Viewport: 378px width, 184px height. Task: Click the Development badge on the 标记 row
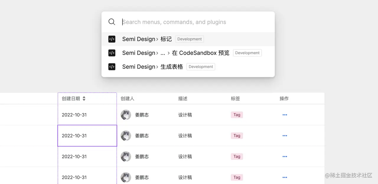(190, 39)
